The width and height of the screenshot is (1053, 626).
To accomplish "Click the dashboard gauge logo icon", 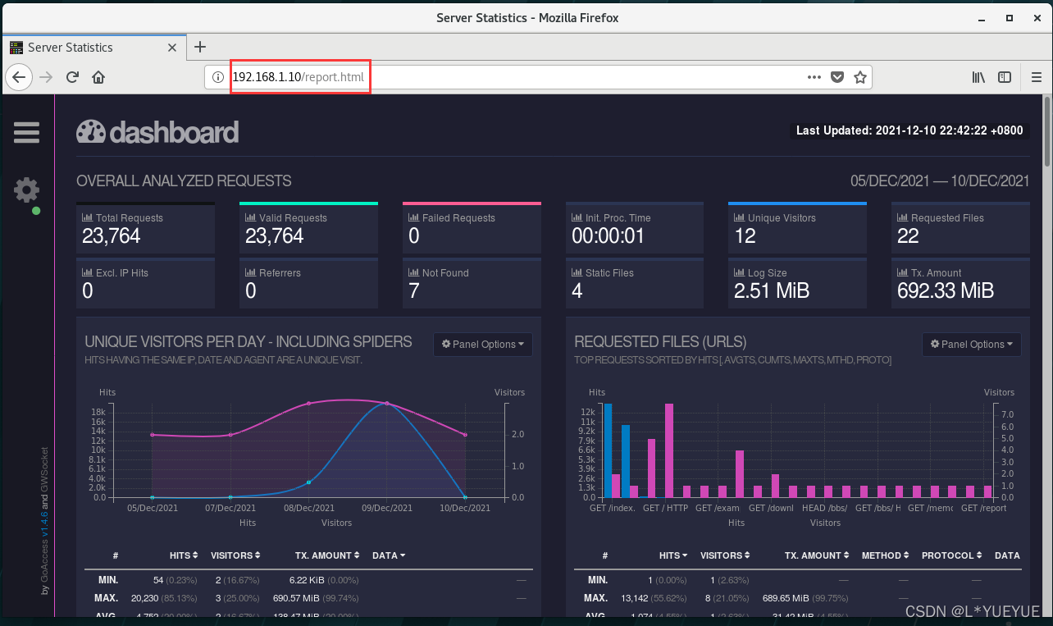I will click(91, 132).
